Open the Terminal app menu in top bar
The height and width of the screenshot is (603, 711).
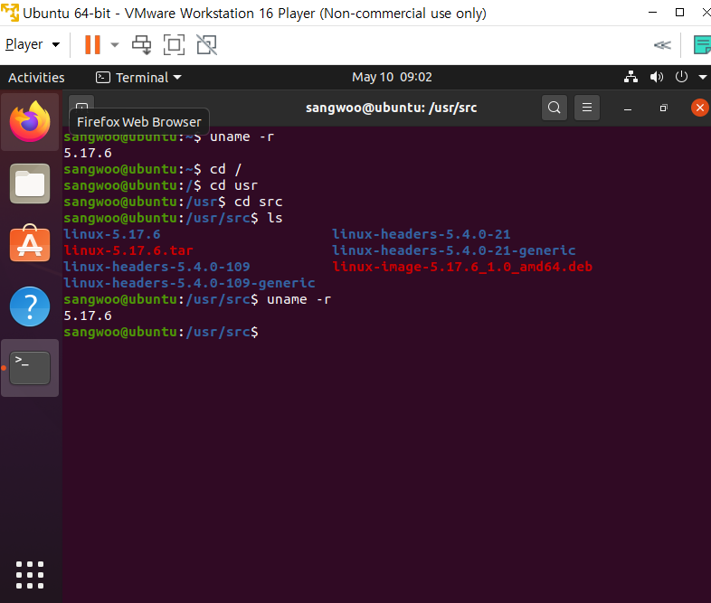tap(138, 78)
